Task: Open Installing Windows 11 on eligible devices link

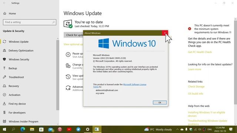Action: click(x=207, y=114)
